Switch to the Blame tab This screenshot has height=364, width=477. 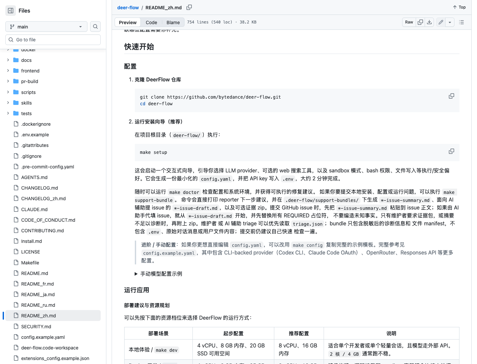(x=173, y=23)
